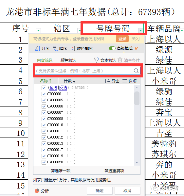Sort the list by 计数 descending
This screenshot has width=184, height=196.
point(69,81)
